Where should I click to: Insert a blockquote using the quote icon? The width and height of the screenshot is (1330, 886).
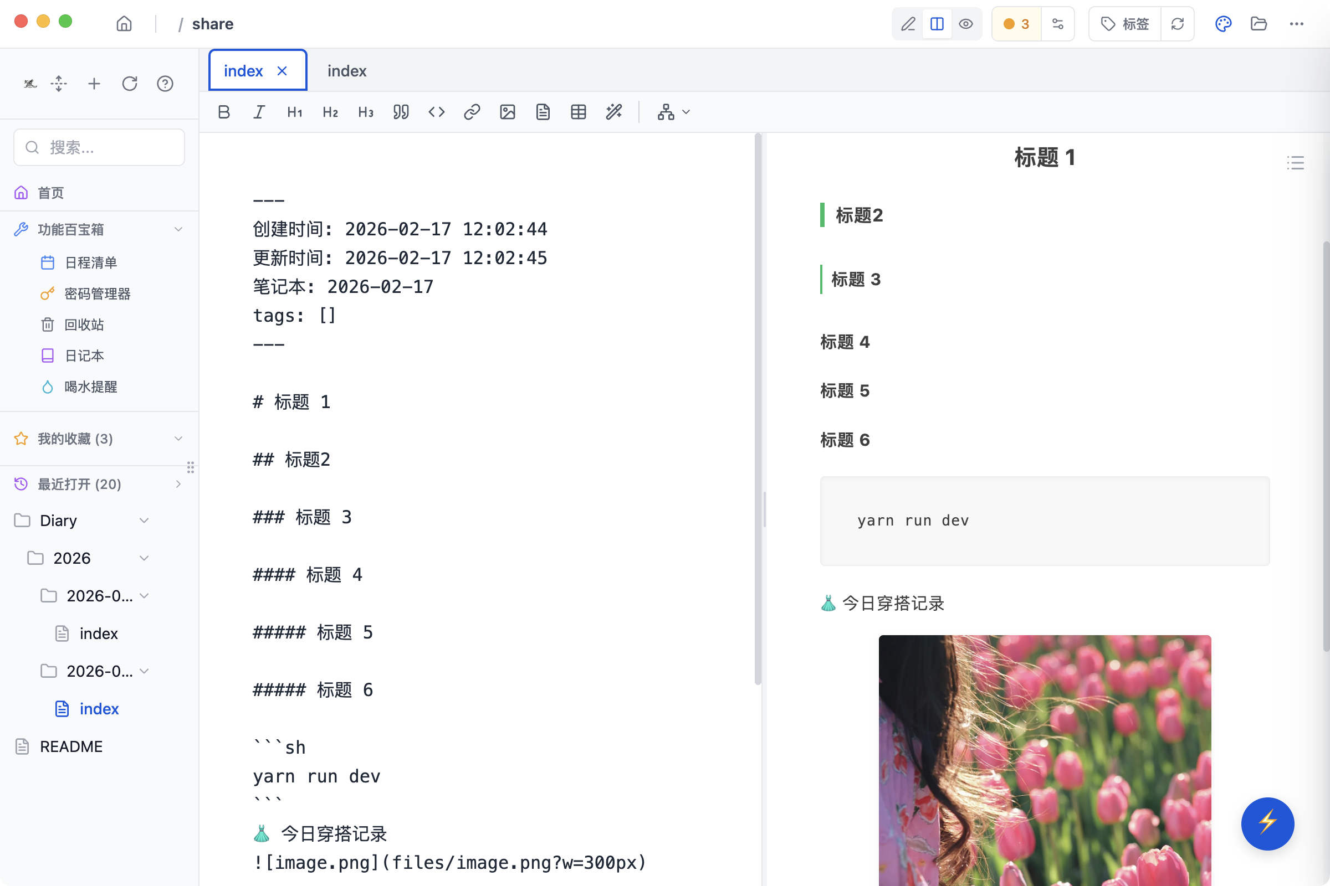click(401, 111)
